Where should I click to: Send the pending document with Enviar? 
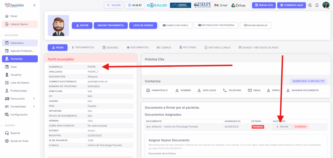[282, 127]
